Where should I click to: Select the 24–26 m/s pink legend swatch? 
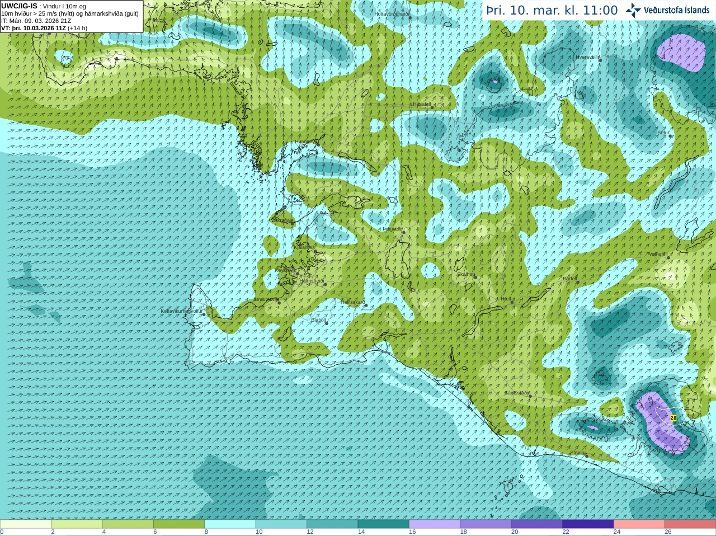[638, 524]
